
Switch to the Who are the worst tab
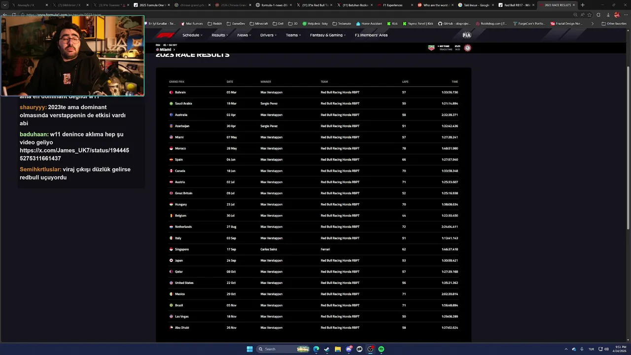(436, 5)
